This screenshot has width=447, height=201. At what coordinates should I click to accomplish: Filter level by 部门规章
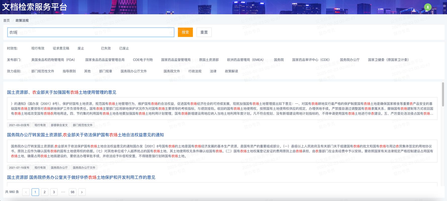[x=106, y=71]
